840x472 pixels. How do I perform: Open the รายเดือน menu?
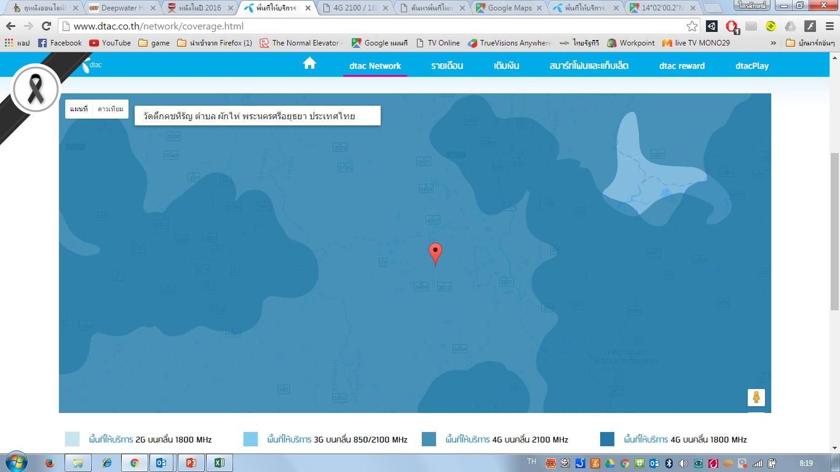(x=447, y=66)
